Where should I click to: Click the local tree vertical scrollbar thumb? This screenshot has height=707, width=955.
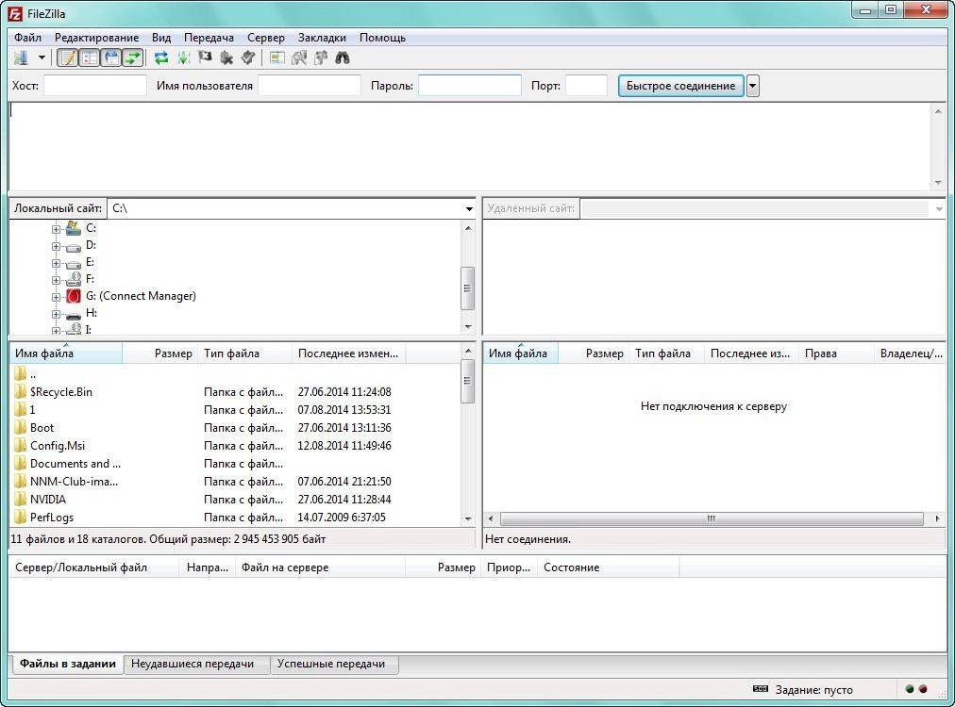[x=468, y=288]
